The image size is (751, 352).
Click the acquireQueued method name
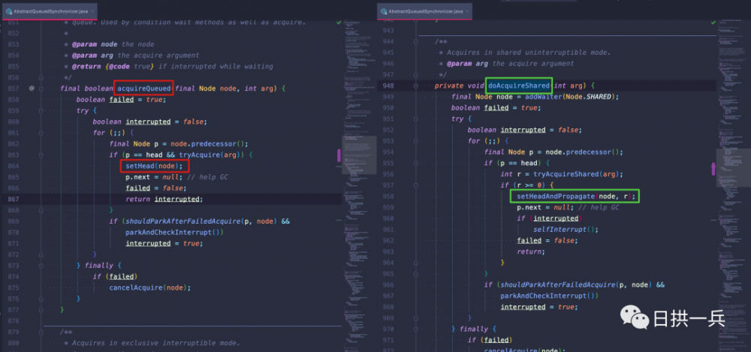tap(144, 88)
